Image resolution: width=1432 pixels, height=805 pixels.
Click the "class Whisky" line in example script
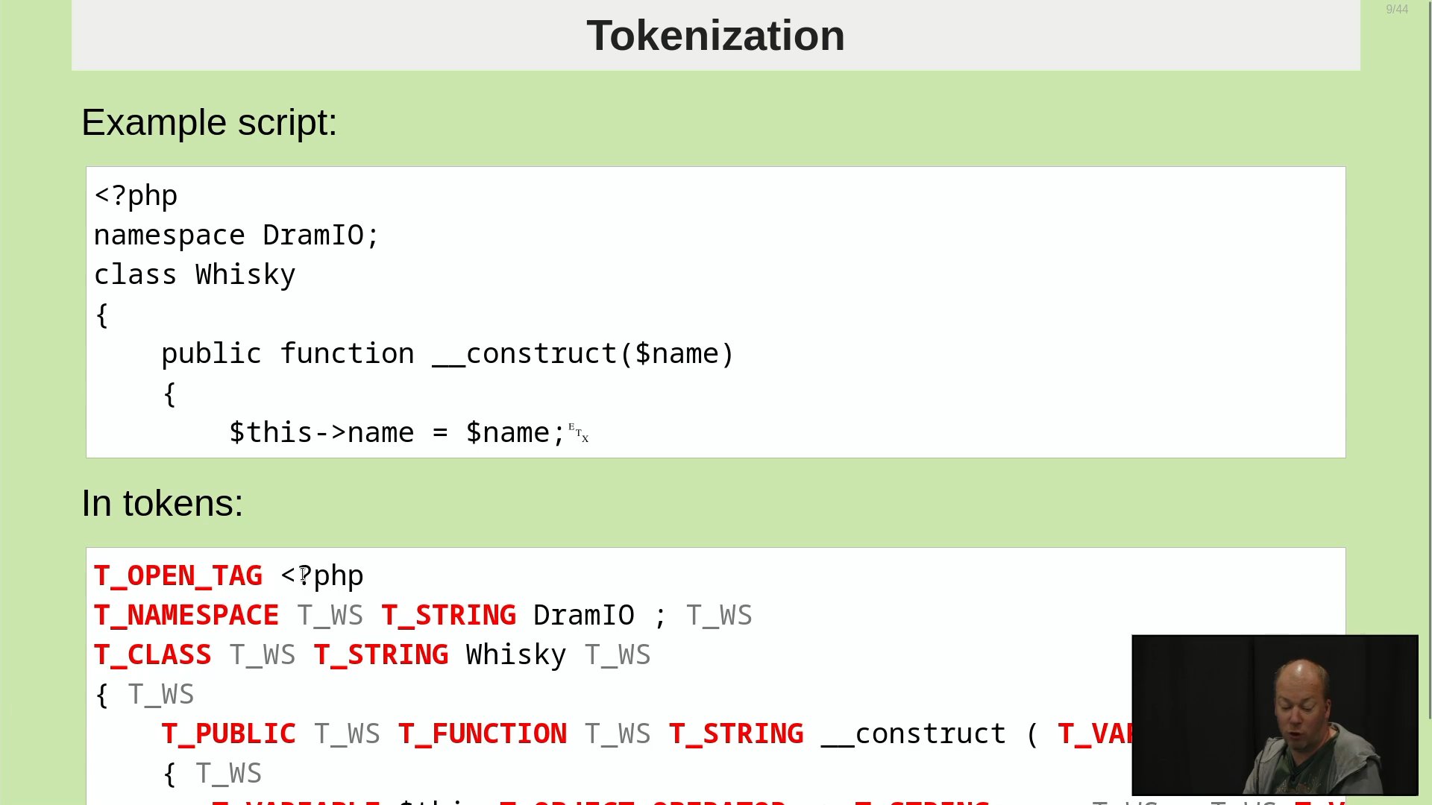coord(195,275)
